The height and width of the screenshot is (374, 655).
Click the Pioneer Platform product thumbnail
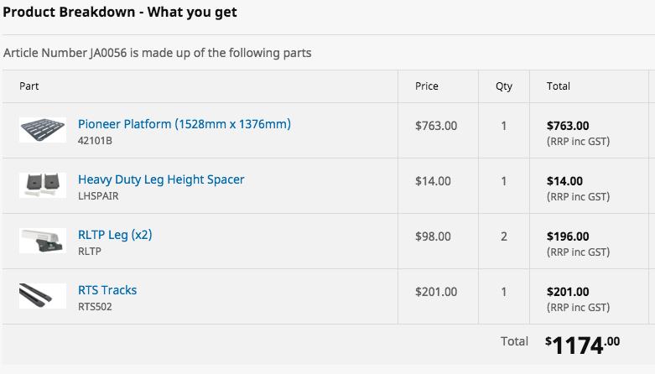pyautogui.click(x=43, y=130)
